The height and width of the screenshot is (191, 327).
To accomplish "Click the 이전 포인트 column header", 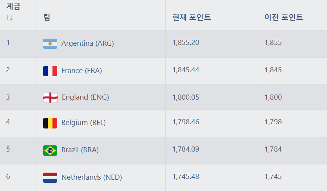I will [284, 18].
